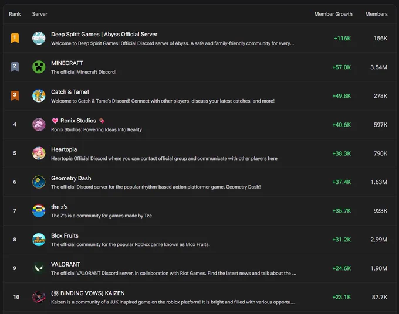Open Heartopia server title

(64, 149)
